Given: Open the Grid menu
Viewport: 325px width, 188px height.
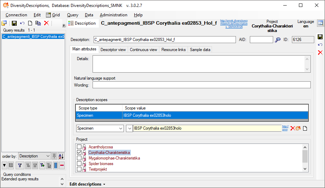Looking at the screenshot, I should (x=53, y=15).
